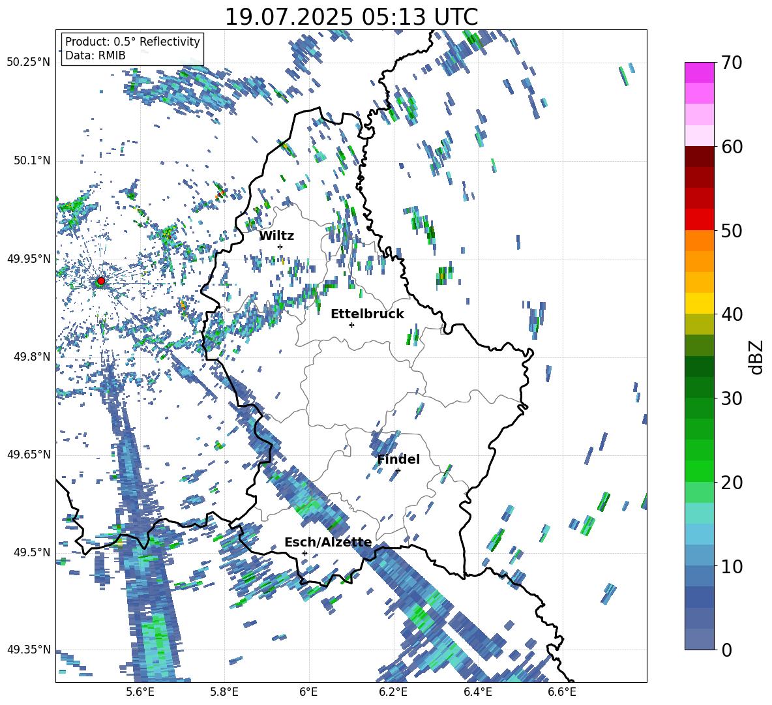
Task: Click the 49.95°N latitude label
Action: coord(29,258)
